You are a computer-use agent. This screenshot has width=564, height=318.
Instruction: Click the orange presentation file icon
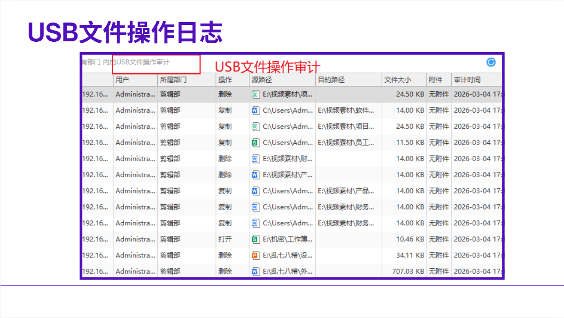(x=255, y=256)
